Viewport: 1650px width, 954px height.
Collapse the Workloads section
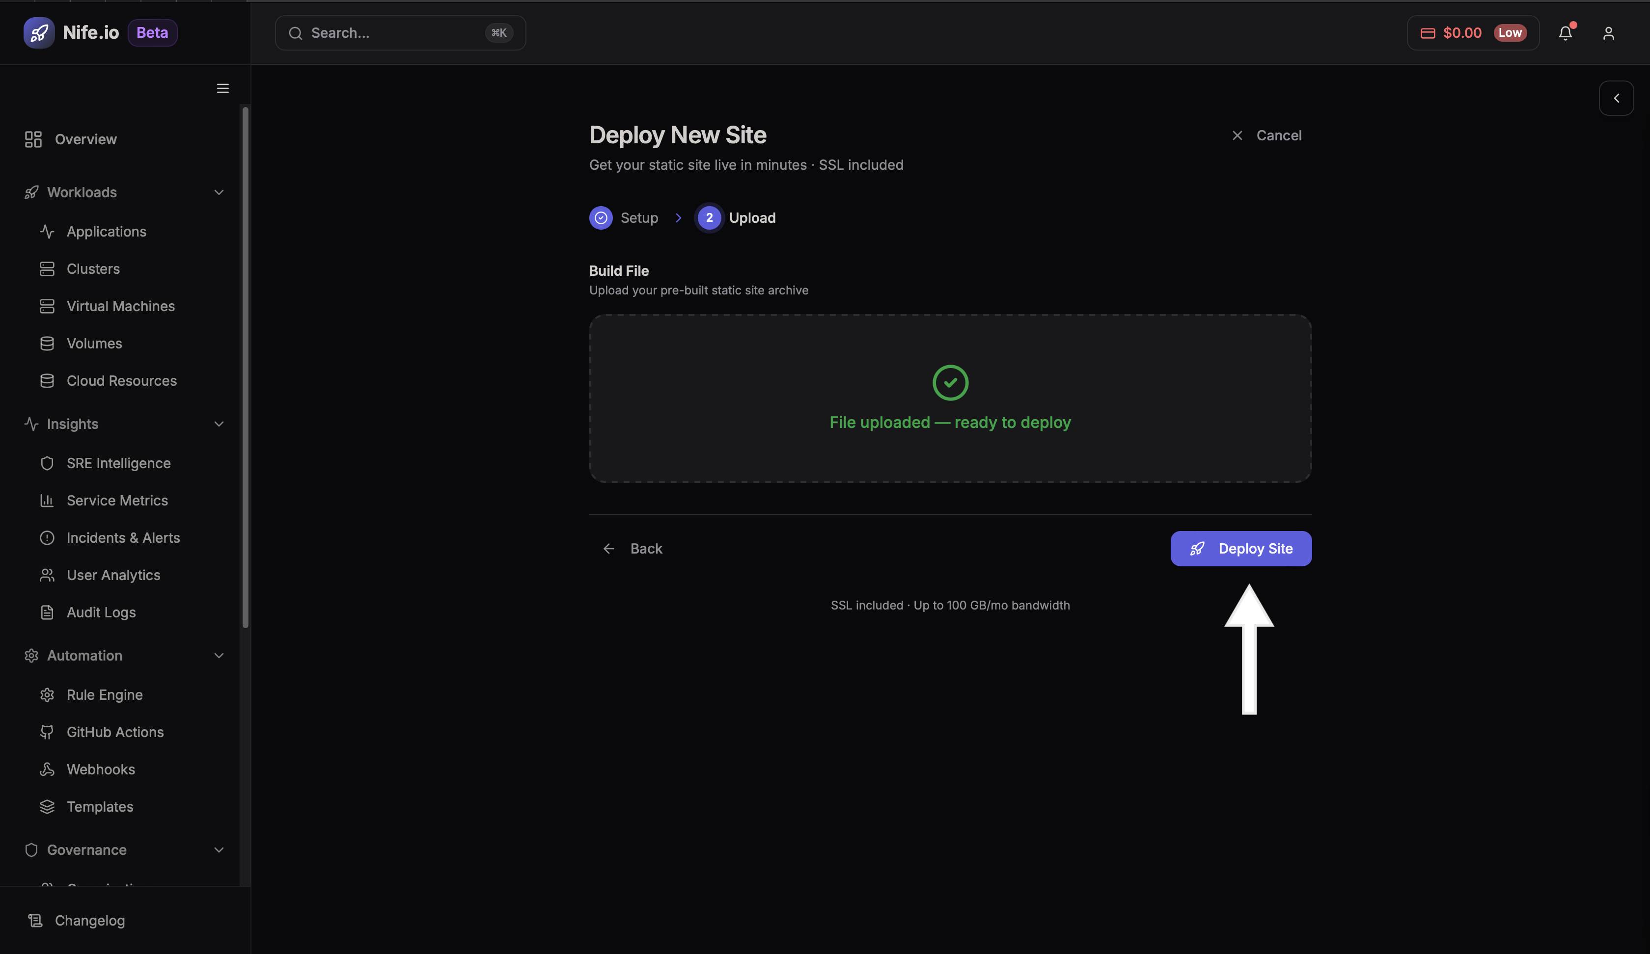coord(219,192)
